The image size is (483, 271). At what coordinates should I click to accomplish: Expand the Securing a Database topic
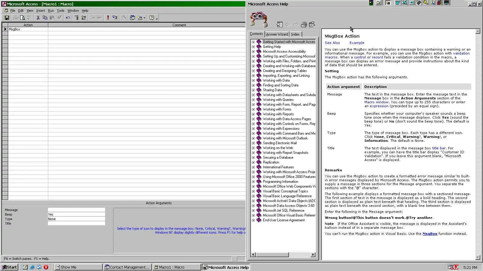tap(254, 157)
